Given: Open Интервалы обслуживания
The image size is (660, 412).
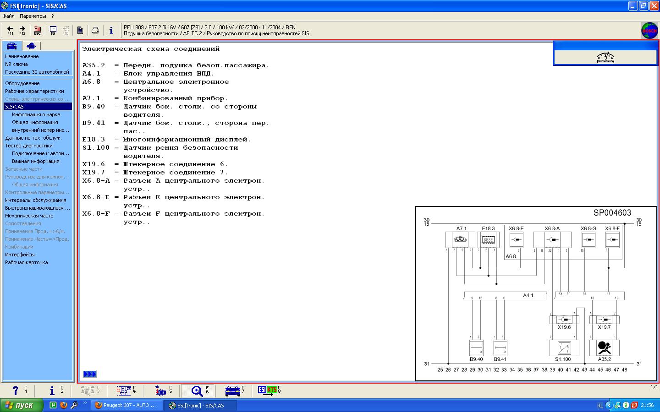Looking at the screenshot, I should (36, 200).
